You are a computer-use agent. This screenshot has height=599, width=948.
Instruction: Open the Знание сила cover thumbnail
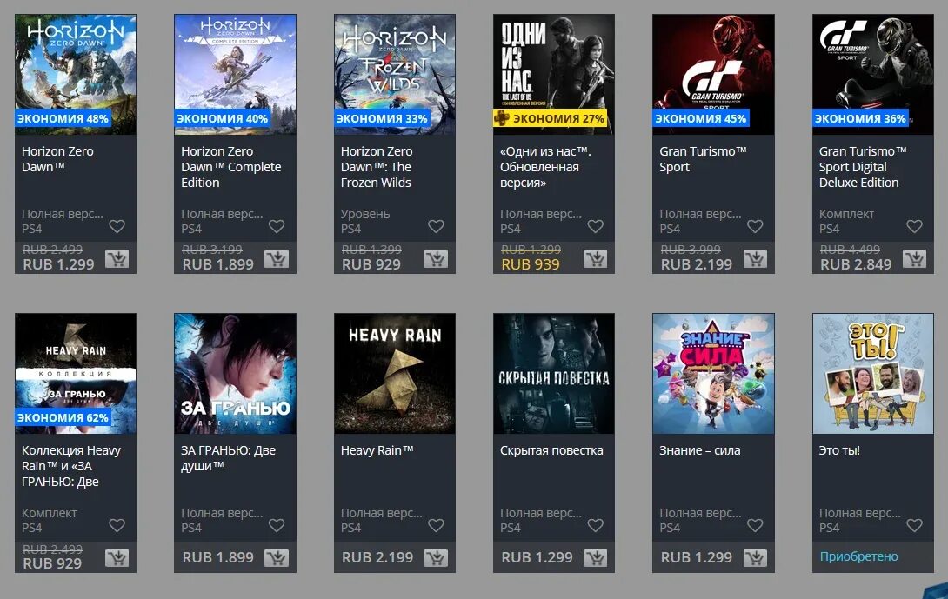[x=713, y=373]
